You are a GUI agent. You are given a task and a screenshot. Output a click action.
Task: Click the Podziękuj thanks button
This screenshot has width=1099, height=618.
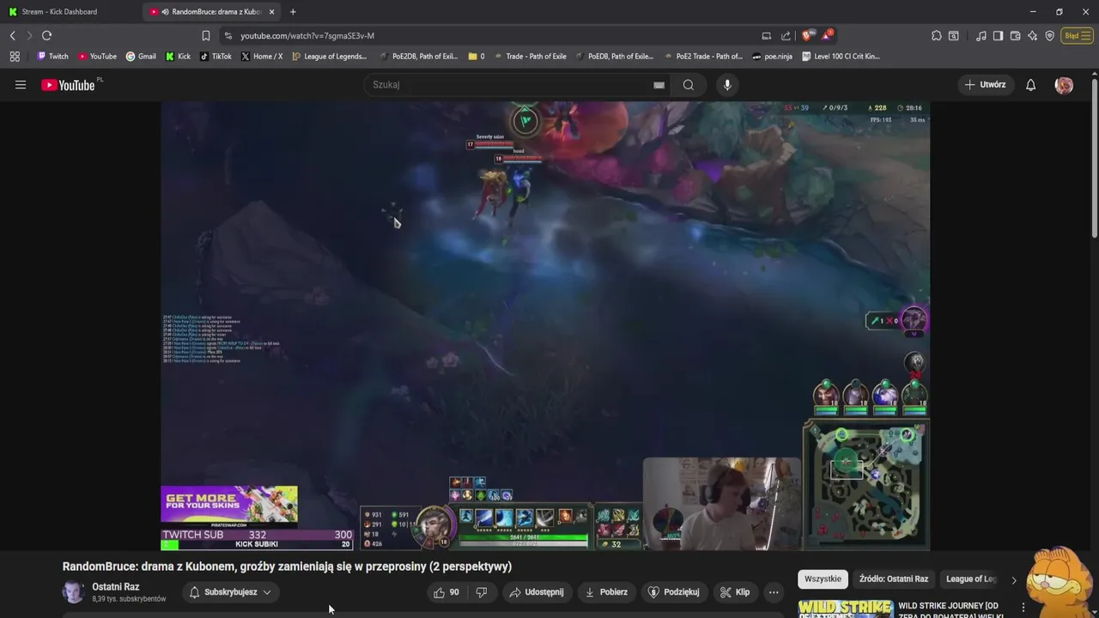674,592
